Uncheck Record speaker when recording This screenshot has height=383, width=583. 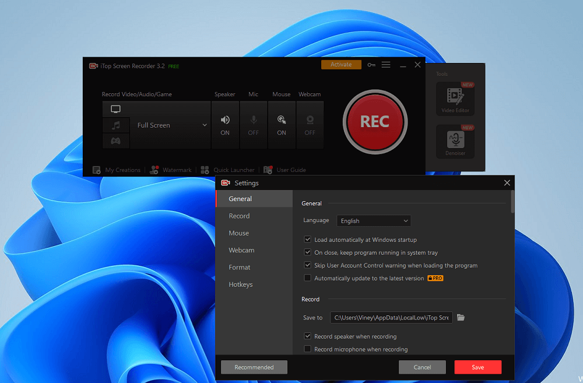(x=307, y=336)
